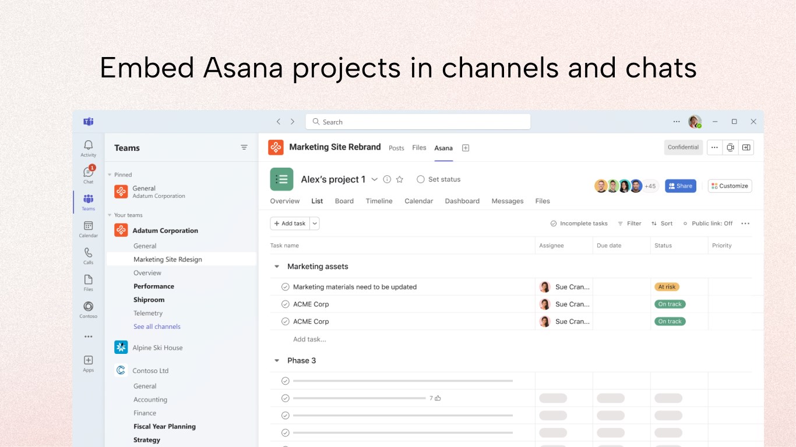Viewport: 796px width, 447px height.
Task: View project info icon next to title
Action: point(387,179)
